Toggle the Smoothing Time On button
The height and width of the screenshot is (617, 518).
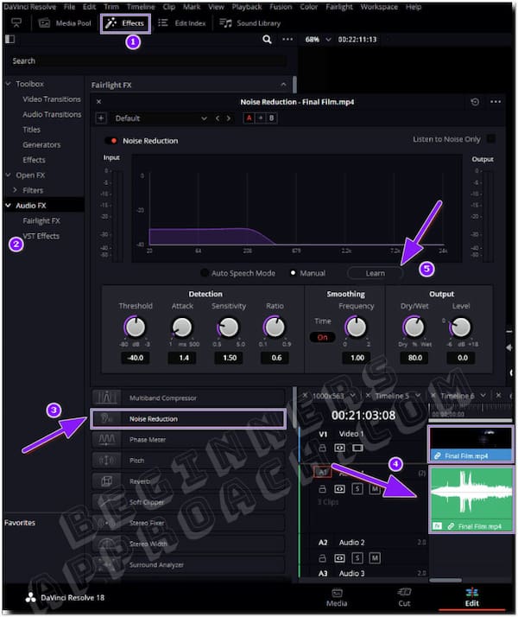click(x=322, y=337)
